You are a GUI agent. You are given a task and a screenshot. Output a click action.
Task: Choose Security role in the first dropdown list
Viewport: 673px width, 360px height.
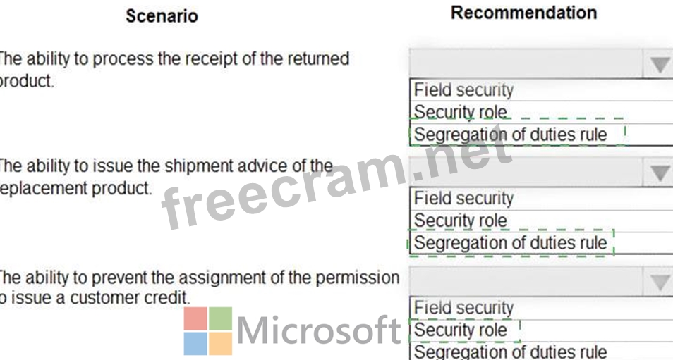point(460,112)
